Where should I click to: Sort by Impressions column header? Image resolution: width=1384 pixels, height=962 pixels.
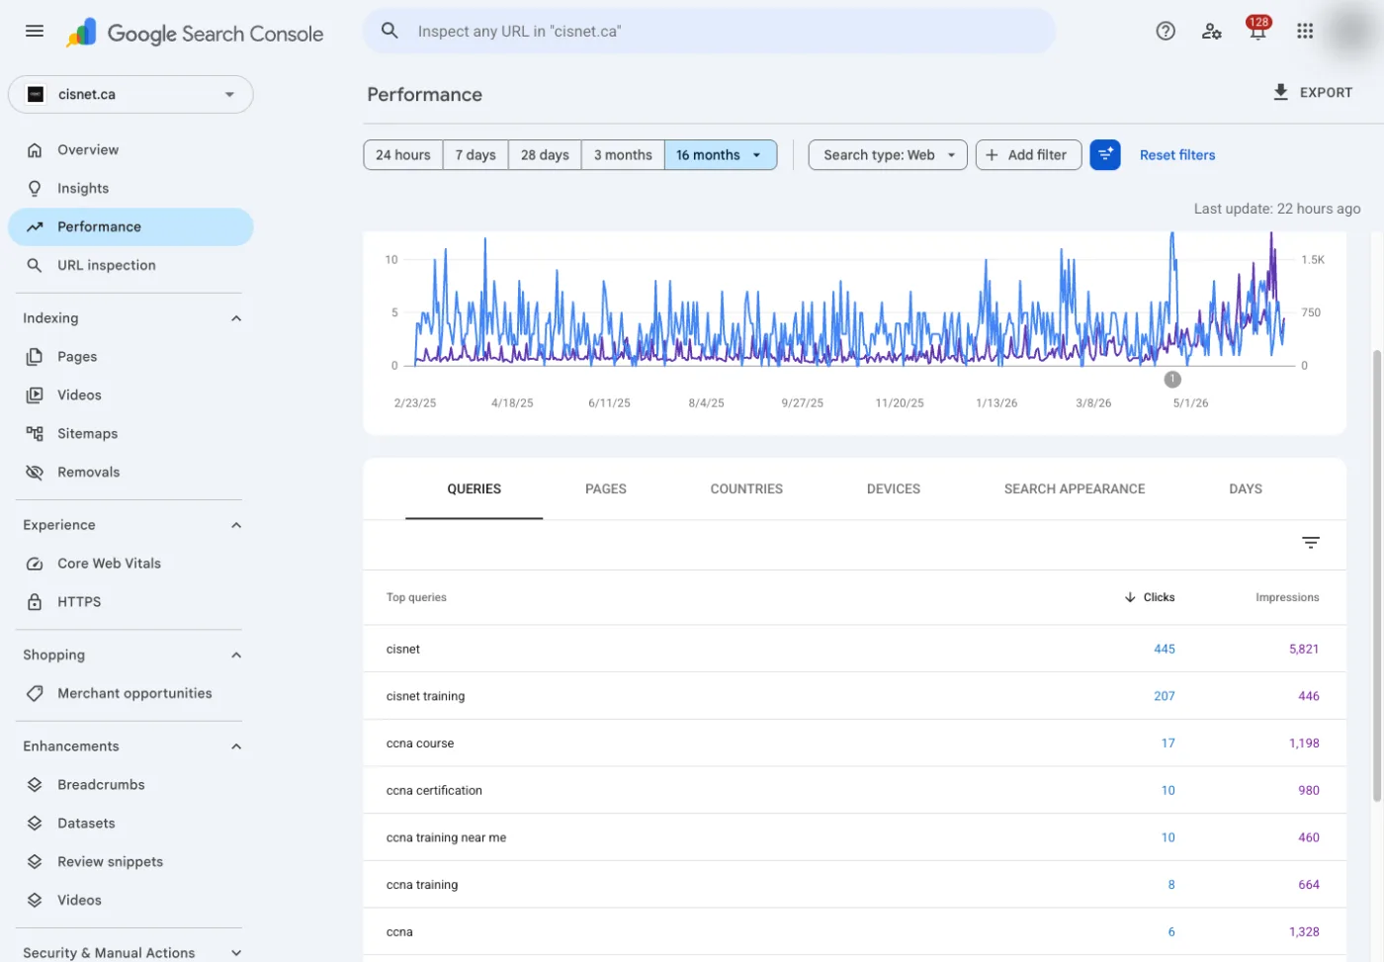[x=1287, y=597]
